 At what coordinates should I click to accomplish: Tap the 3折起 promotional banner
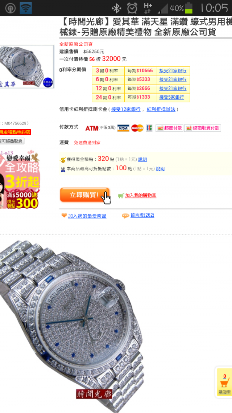click(20, 179)
